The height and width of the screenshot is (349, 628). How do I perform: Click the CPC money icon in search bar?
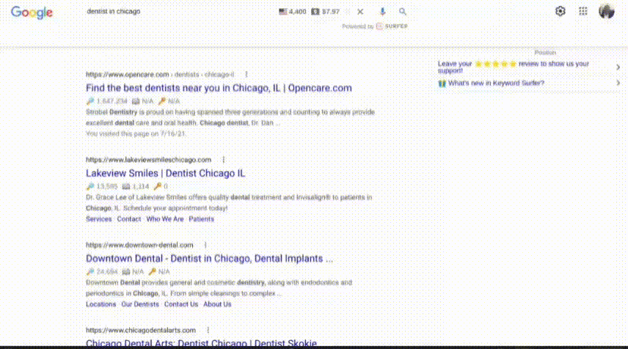[x=315, y=12]
